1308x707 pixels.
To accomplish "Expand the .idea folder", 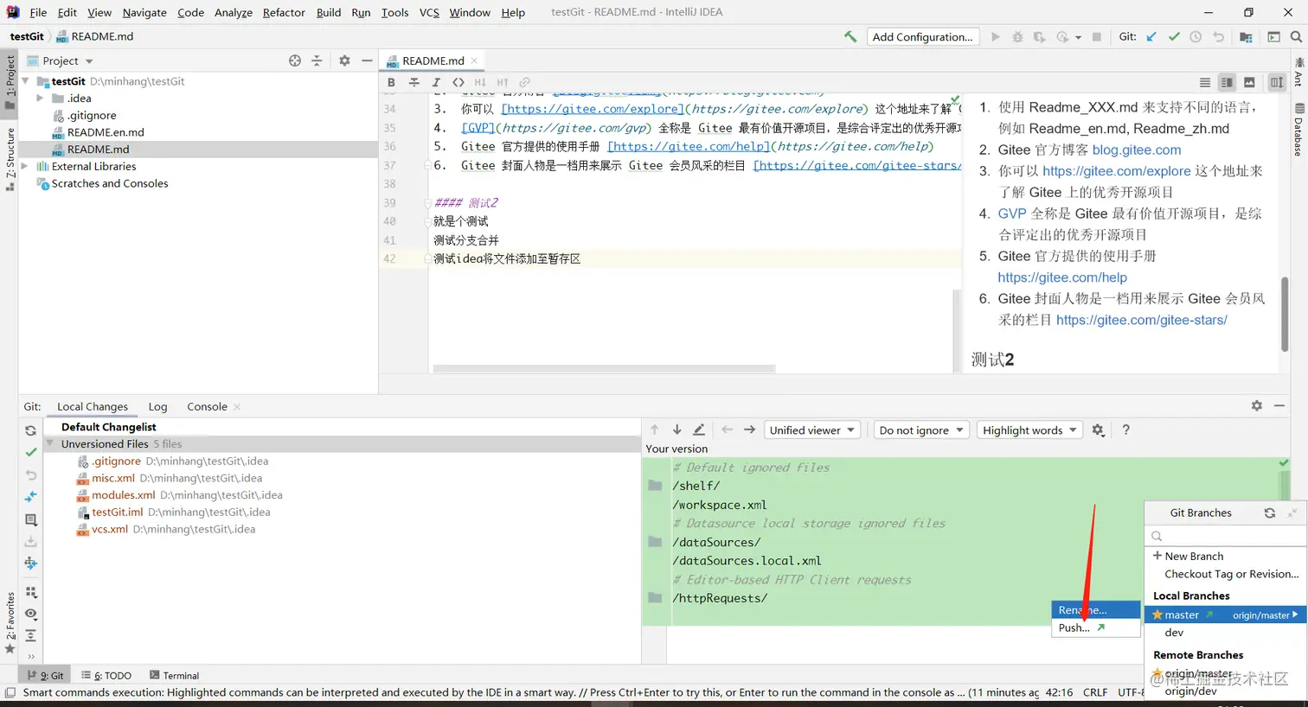I will [40, 99].
